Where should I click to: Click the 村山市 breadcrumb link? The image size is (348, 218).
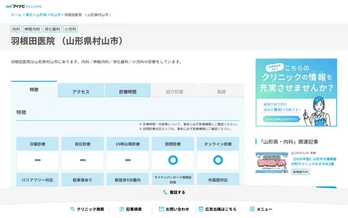pyautogui.click(x=55, y=15)
